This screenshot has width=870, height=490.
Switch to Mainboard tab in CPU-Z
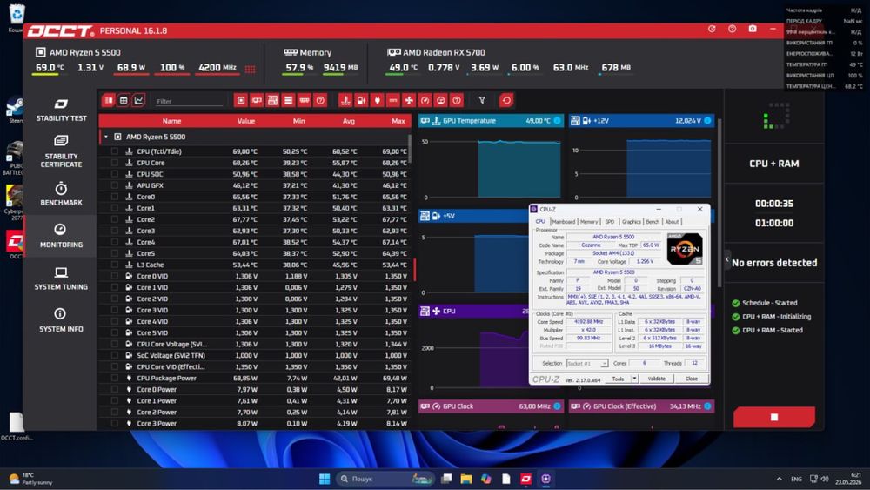click(564, 221)
